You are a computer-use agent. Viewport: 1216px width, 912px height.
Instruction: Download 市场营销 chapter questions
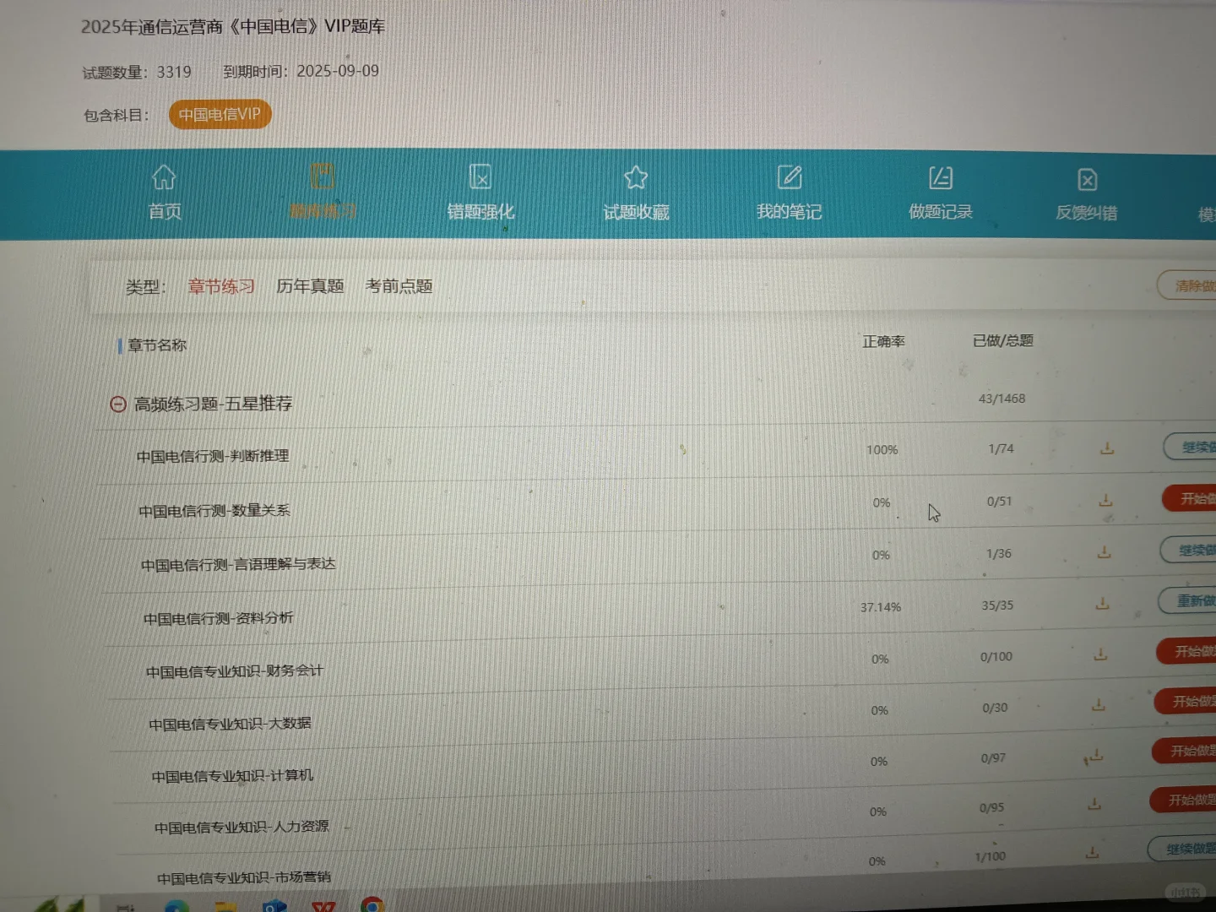[1092, 854]
